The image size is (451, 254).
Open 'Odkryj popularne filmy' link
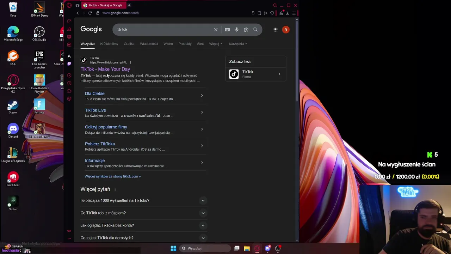point(106,127)
